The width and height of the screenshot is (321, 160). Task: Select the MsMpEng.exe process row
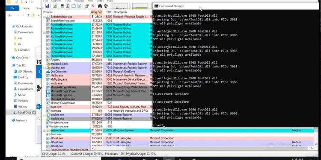pyautogui.click(x=97, y=79)
